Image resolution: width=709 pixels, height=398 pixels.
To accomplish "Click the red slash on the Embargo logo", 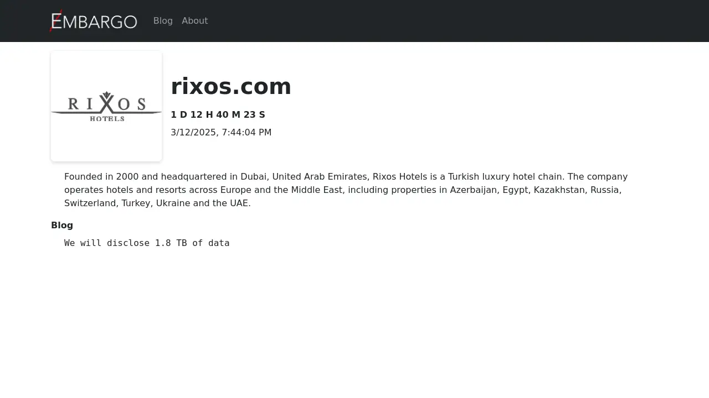I will coord(55,21).
